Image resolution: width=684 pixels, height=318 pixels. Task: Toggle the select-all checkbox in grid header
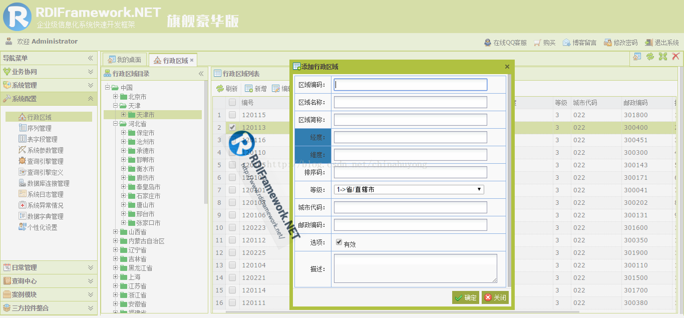point(232,102)
